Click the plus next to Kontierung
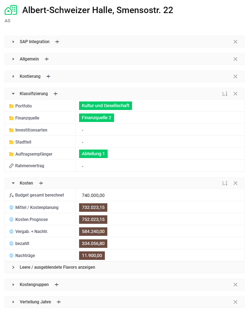The width and height of the screenshot is (251, 309). (x=48, y=76)
